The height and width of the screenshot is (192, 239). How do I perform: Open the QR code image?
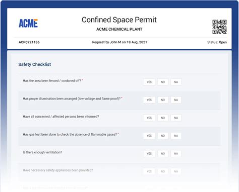(x=219, y=27)
